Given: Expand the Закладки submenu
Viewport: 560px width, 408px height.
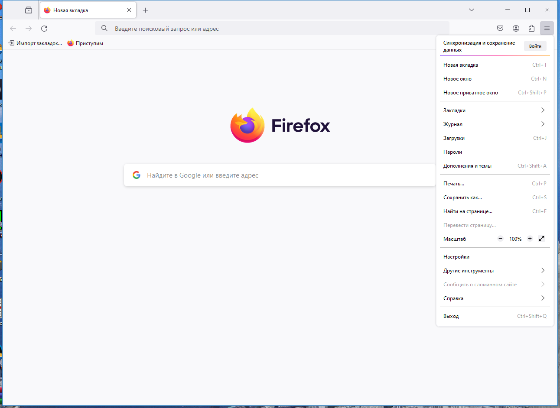Looking at the screenshot, I should click(x=495, y=110).
